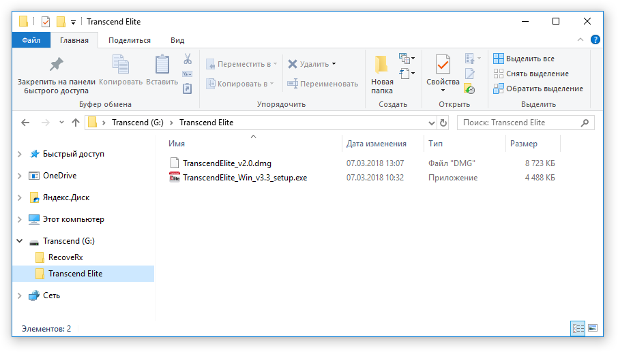Expand Яндекс.Диск tree node
This screenshot has height=352, width=618.
[x=19, y=197]
